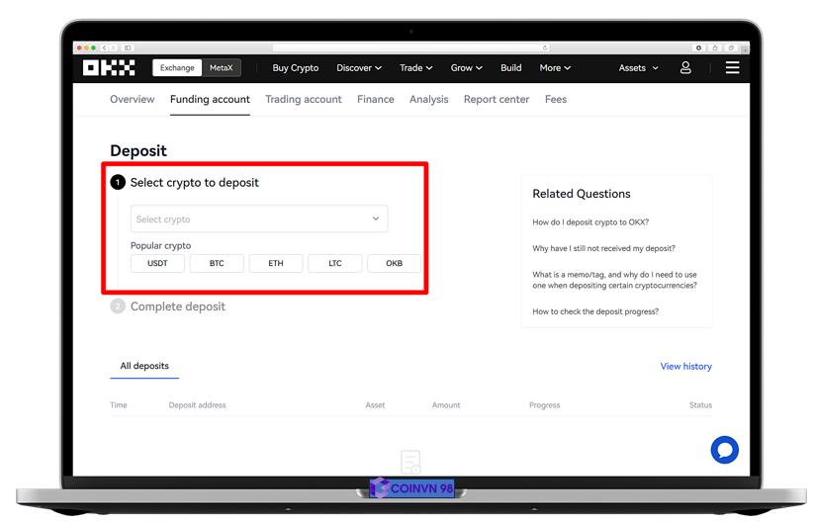This screenshot has width=814, height=523.
Task: Switch to the MetaX mode
Action: (221, 68)
